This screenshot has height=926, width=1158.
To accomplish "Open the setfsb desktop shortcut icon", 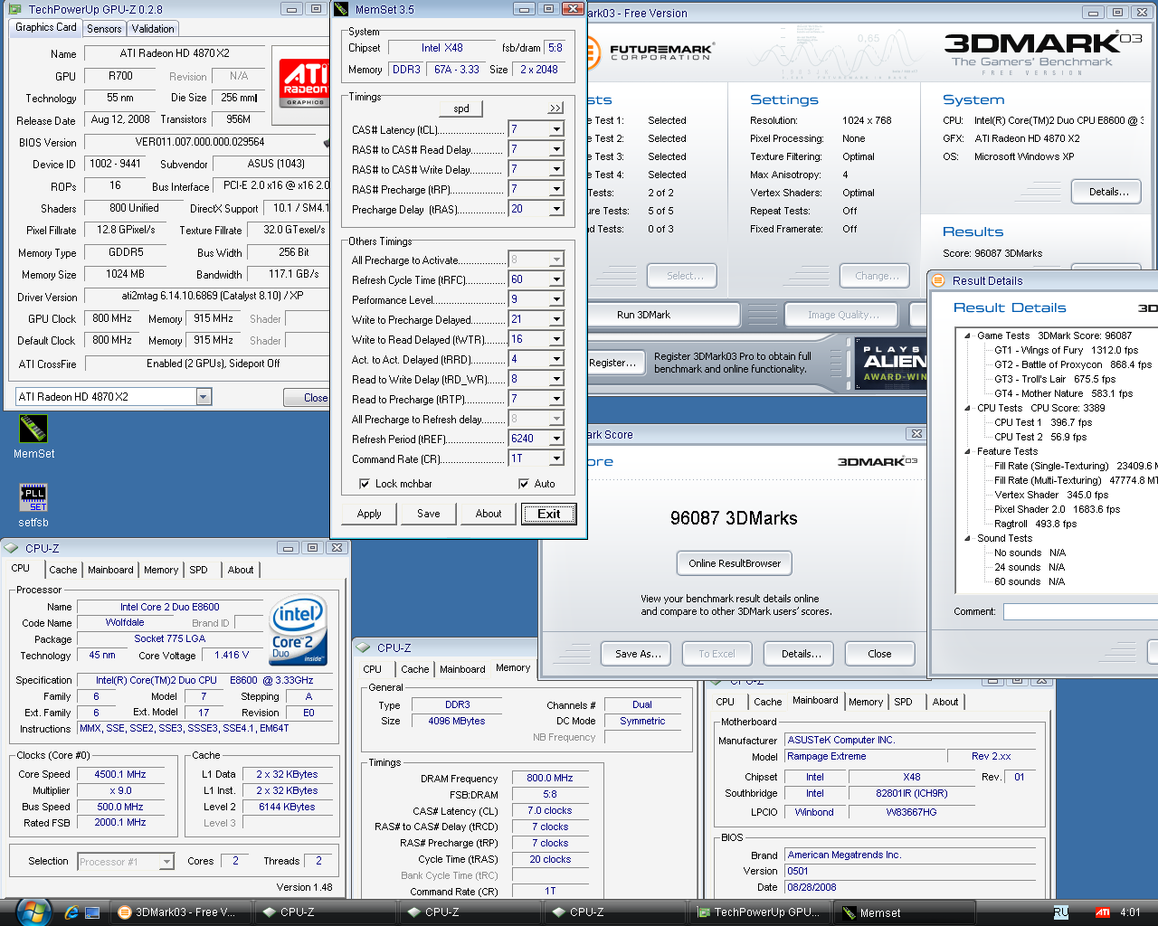I will (33, 497).
